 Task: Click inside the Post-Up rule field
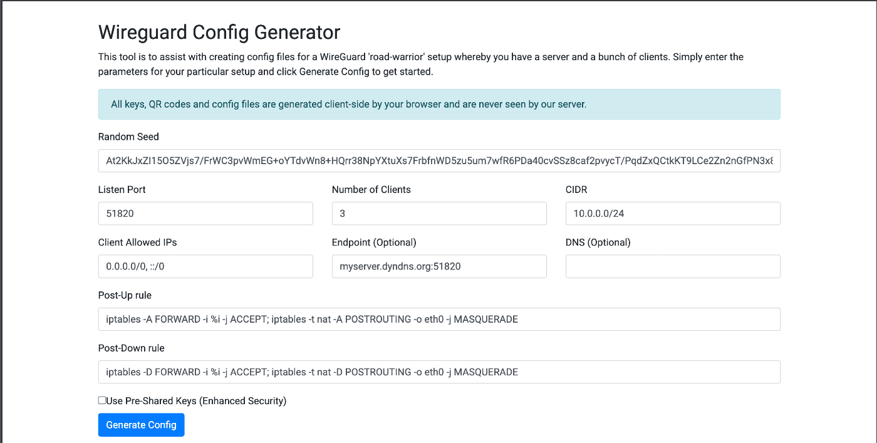pos(438,319)
